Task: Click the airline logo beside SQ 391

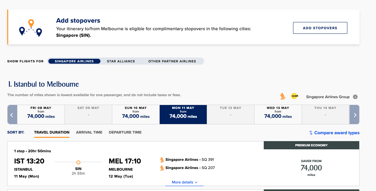Action: pos(162,160)
